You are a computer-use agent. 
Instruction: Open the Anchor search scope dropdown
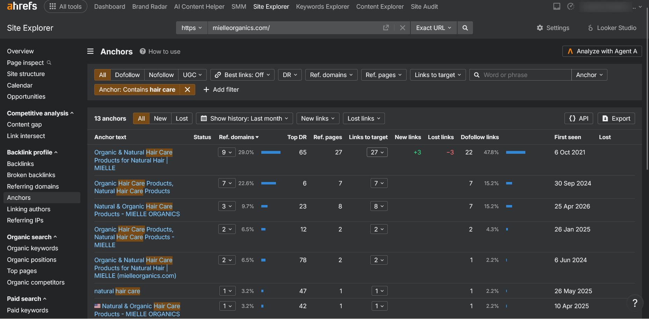pyautogui.click(x=589, y=75)
